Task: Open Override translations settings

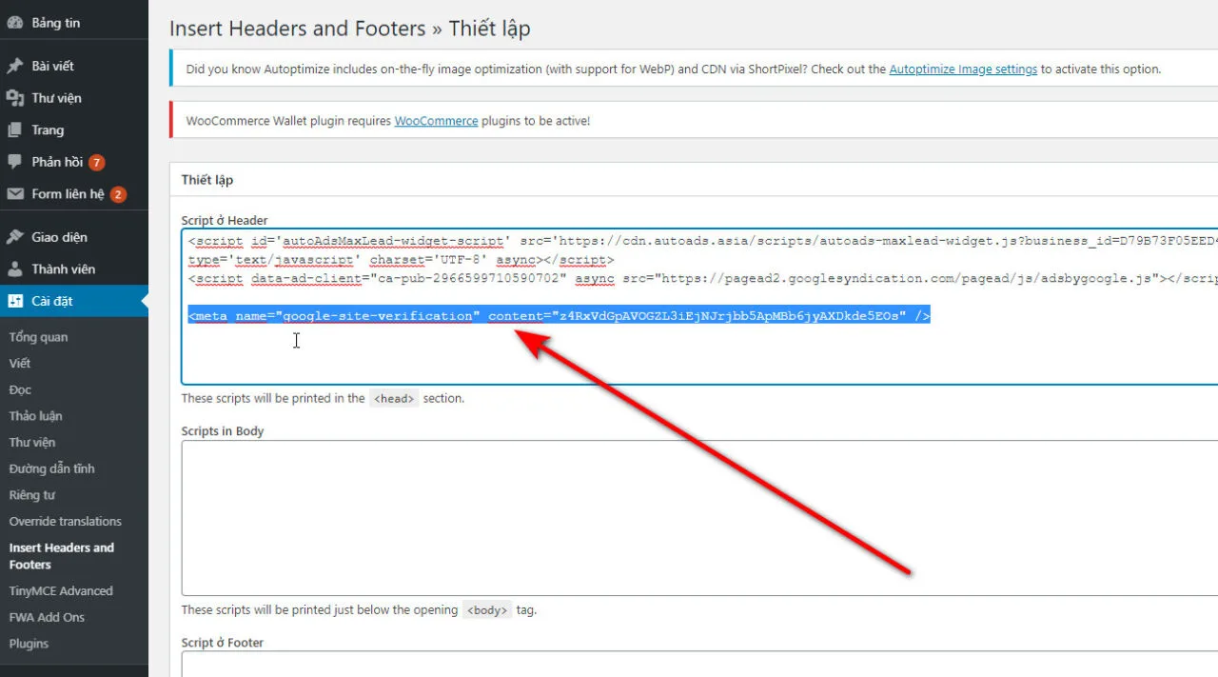Action: click(x=66, y=522)
